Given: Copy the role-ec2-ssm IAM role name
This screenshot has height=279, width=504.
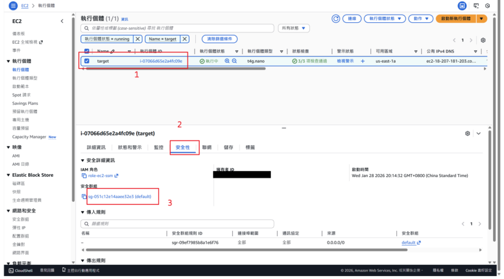Looking at the screenshot, I should coord(84,176).
